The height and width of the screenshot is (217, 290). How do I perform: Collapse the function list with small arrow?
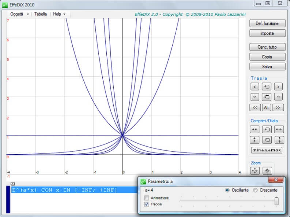(x=12, y=184)
